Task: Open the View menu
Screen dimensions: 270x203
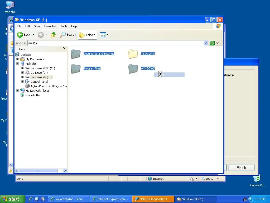Action: coord(37,26)
